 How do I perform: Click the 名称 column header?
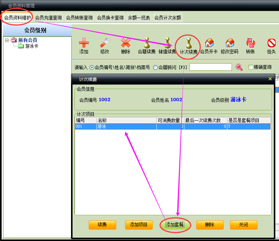click(127, 120)
